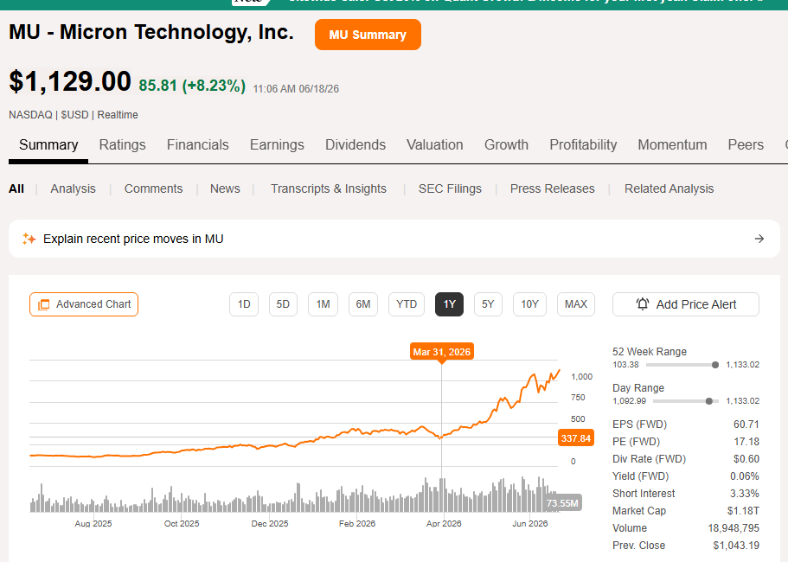This screenshot has height=562, width=788.
Task: Switch to the Ratings tab
Action: click(122, 144)
